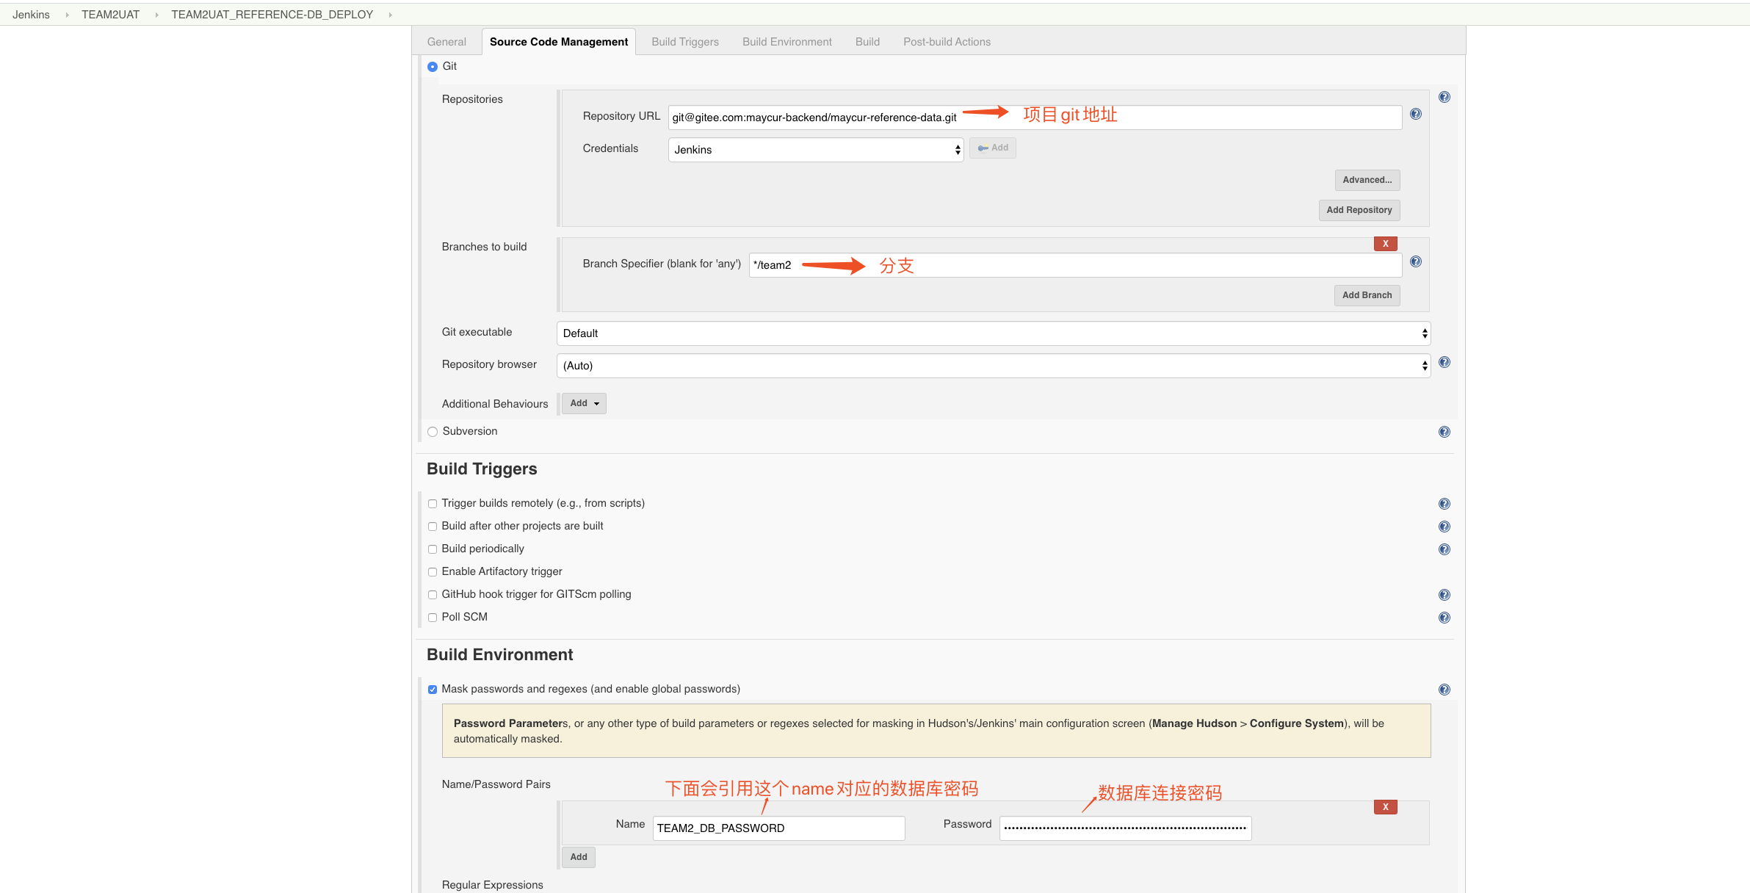
Task: Open the Additional Behaviours Add dropdown
Action: click(584, 403)
